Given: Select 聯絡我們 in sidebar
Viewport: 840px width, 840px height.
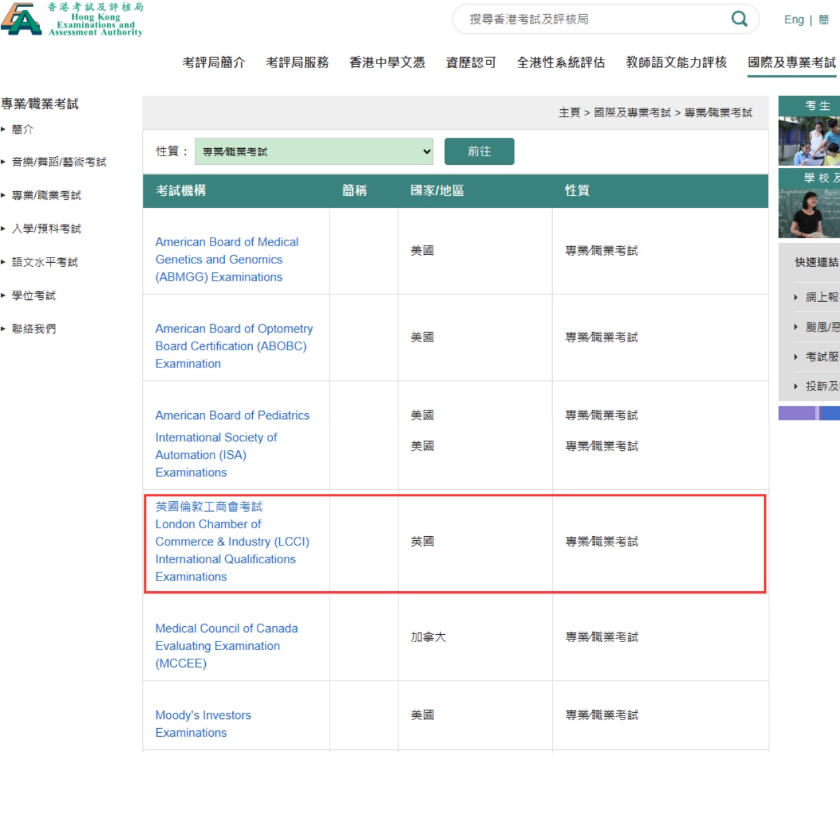Looking at the screenshot, I should coord(34,328).
